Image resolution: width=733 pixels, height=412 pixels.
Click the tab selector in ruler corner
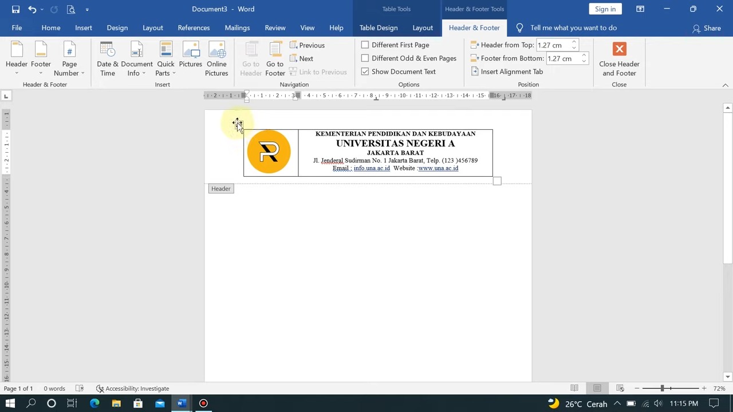(x=6, y=96)
